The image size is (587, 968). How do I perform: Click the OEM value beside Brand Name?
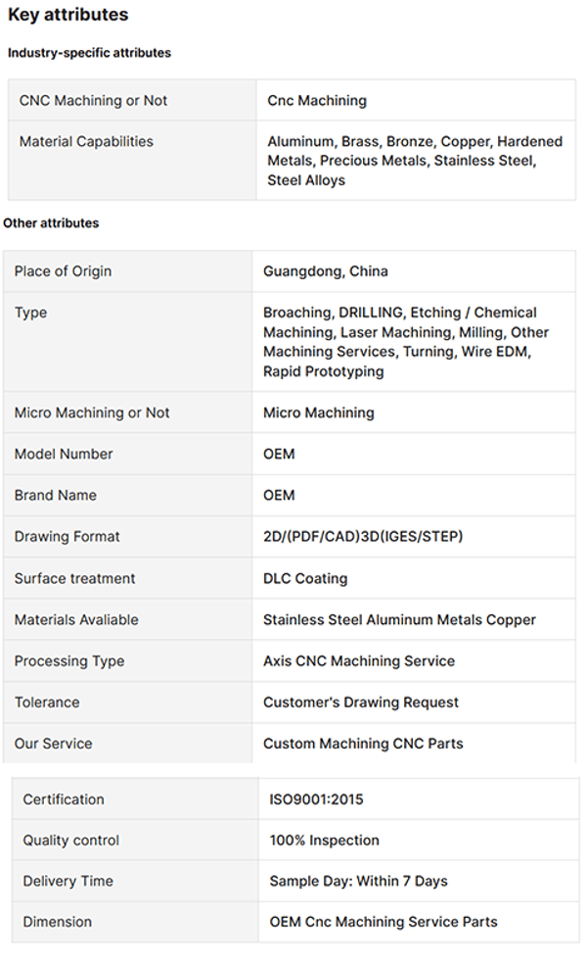pyautogui.click(x=279, y=495)
